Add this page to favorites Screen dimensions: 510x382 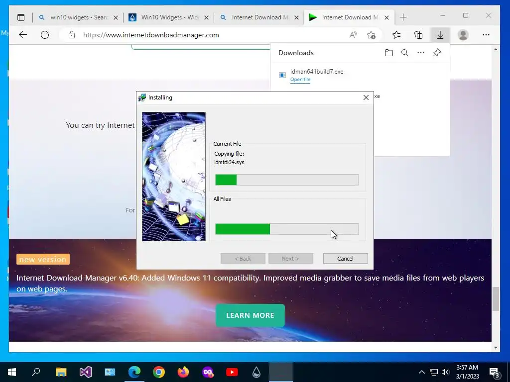pyautogui.click(x=371, y=35)
